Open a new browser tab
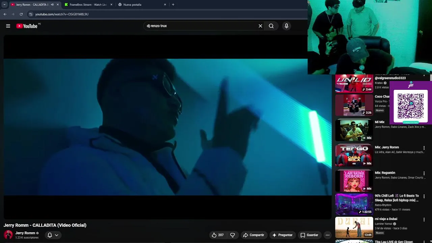 (x=173, y=5)
